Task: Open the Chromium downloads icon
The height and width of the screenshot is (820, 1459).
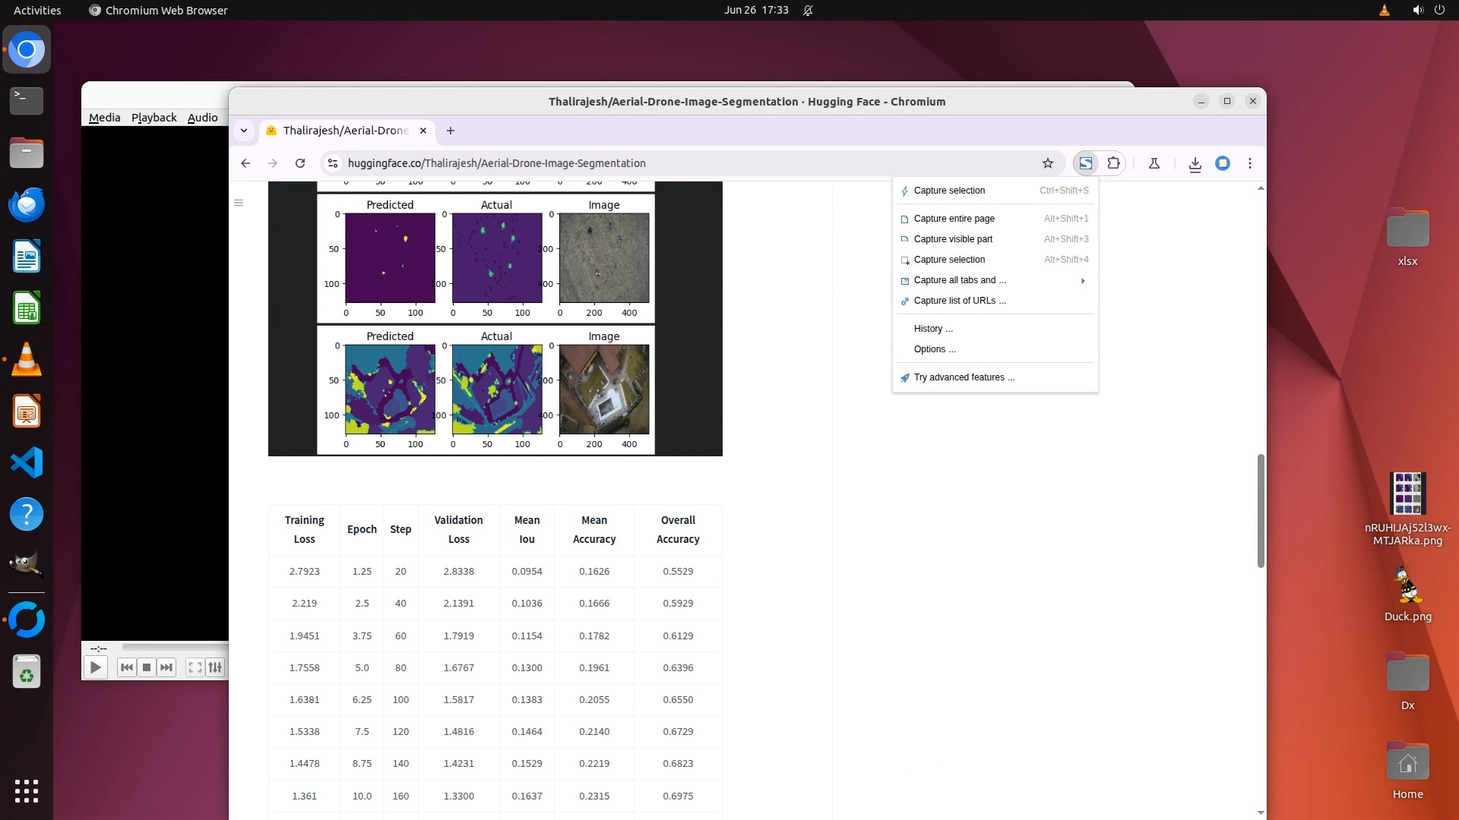Action: (x=1195, y=164)
